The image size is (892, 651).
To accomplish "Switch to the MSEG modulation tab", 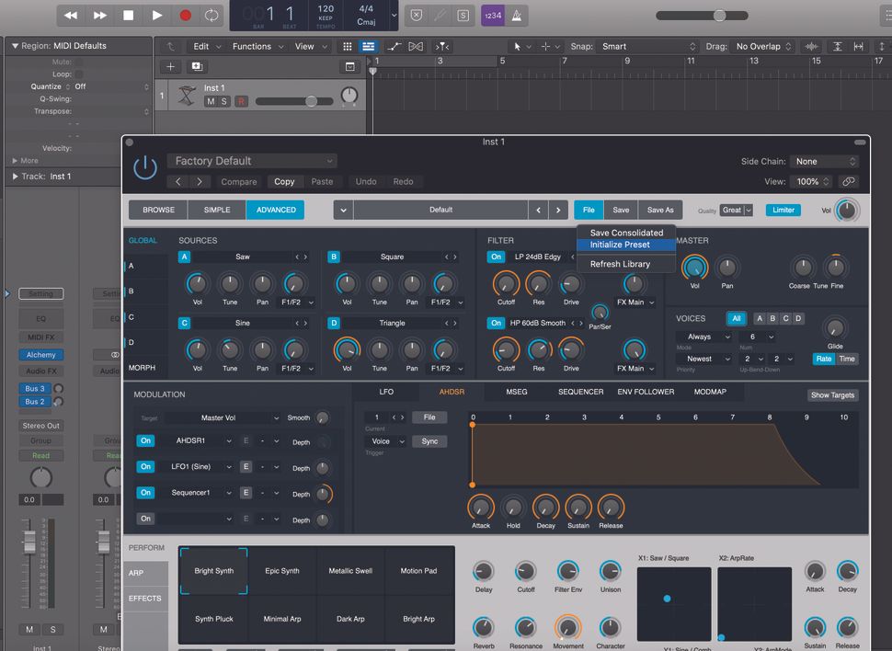I will point(517,392).
